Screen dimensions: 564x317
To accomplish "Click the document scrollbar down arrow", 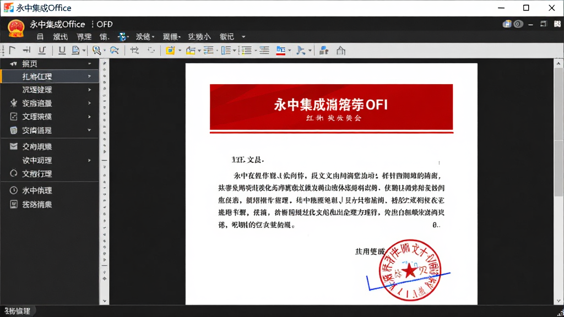I will 558,301.
